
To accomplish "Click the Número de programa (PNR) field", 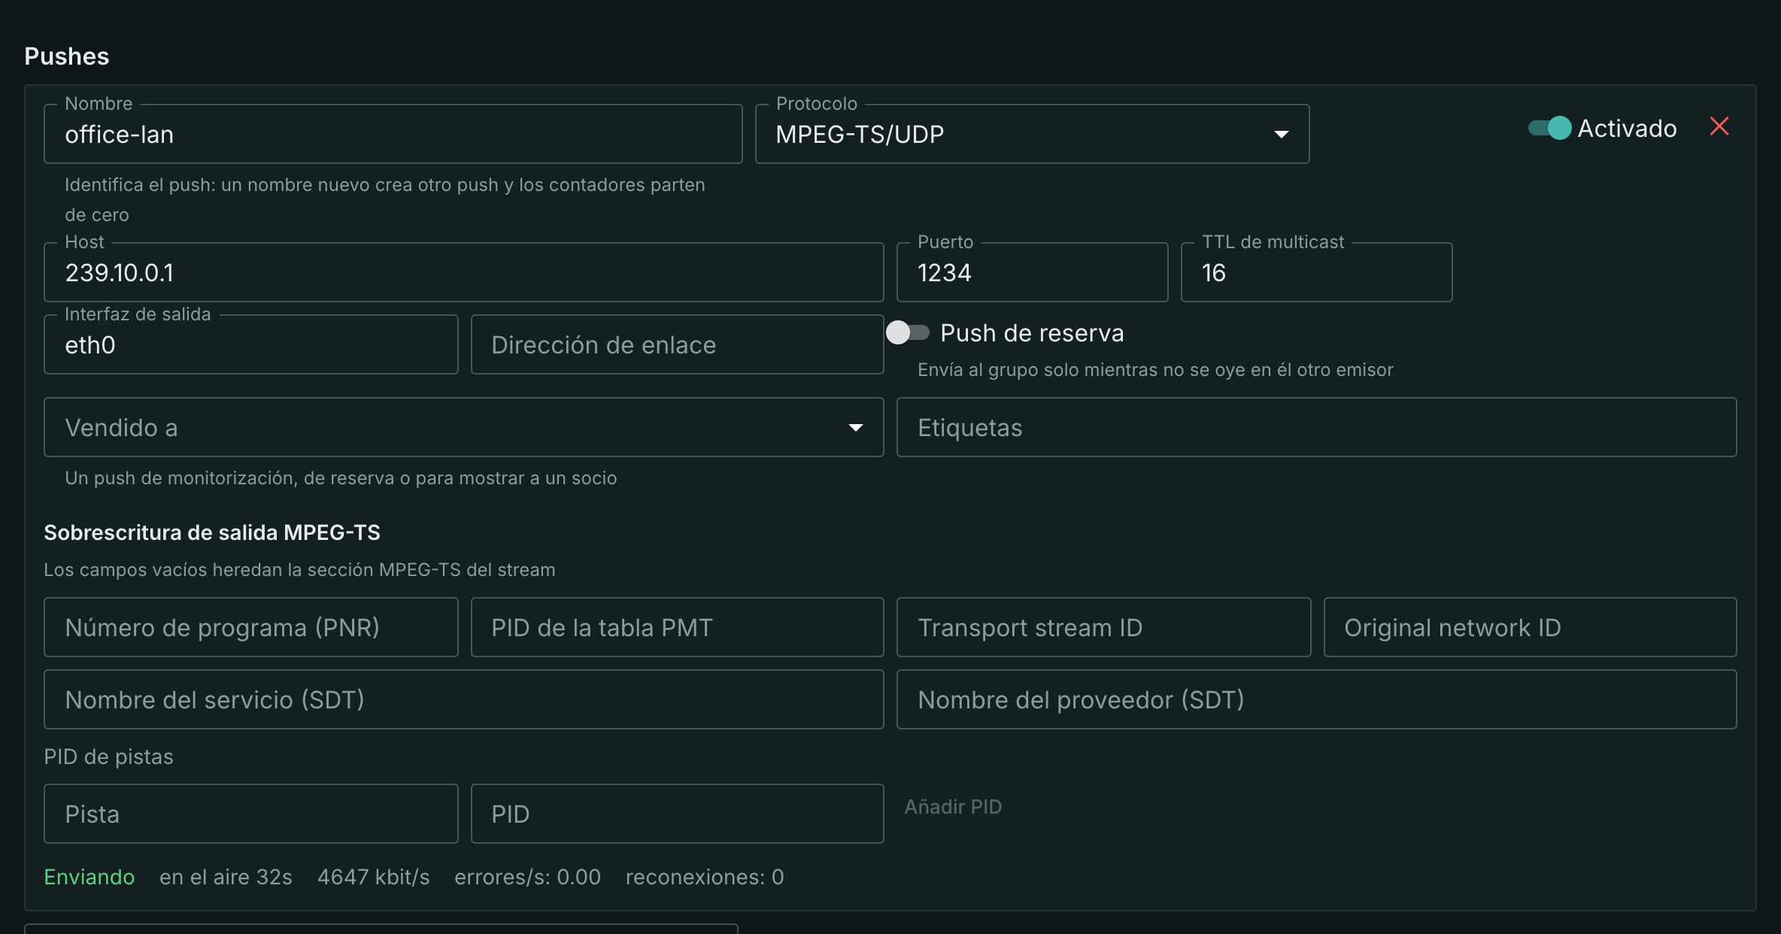I will [251, 627].
